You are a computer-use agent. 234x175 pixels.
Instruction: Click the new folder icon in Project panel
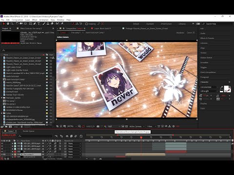6,127
